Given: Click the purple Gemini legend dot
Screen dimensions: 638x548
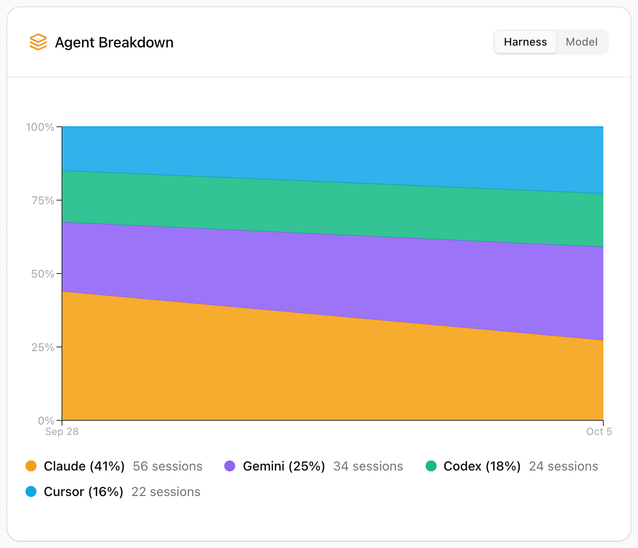Looking at the screenshot, I should (x=230, y=466).
